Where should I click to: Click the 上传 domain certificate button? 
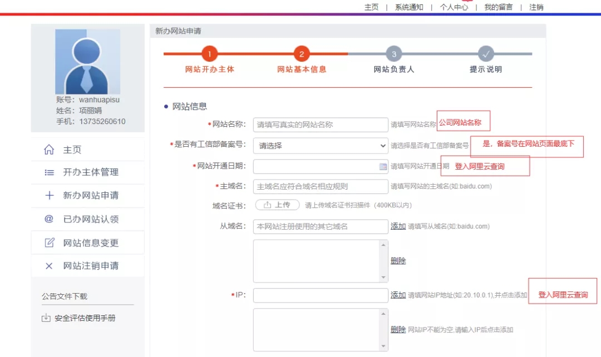[x=277, y=205]
